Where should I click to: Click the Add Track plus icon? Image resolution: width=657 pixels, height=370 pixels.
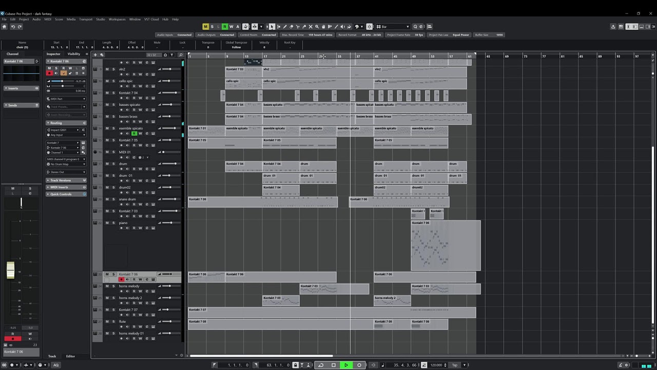tap(95, 55)
